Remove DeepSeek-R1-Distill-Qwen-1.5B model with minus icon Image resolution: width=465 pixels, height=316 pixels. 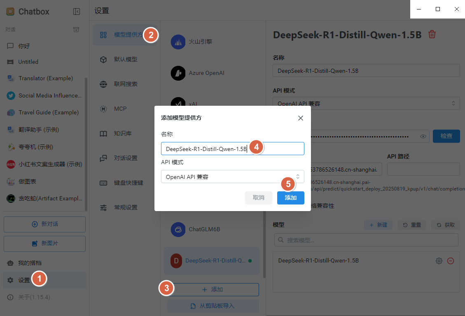tap(451, 260)
